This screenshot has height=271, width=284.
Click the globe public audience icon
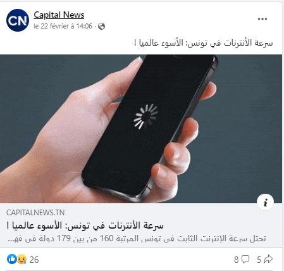click(101, 27)
